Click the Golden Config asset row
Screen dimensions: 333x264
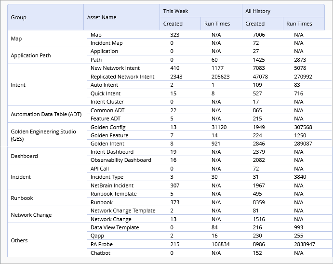[x=108, y=127]
